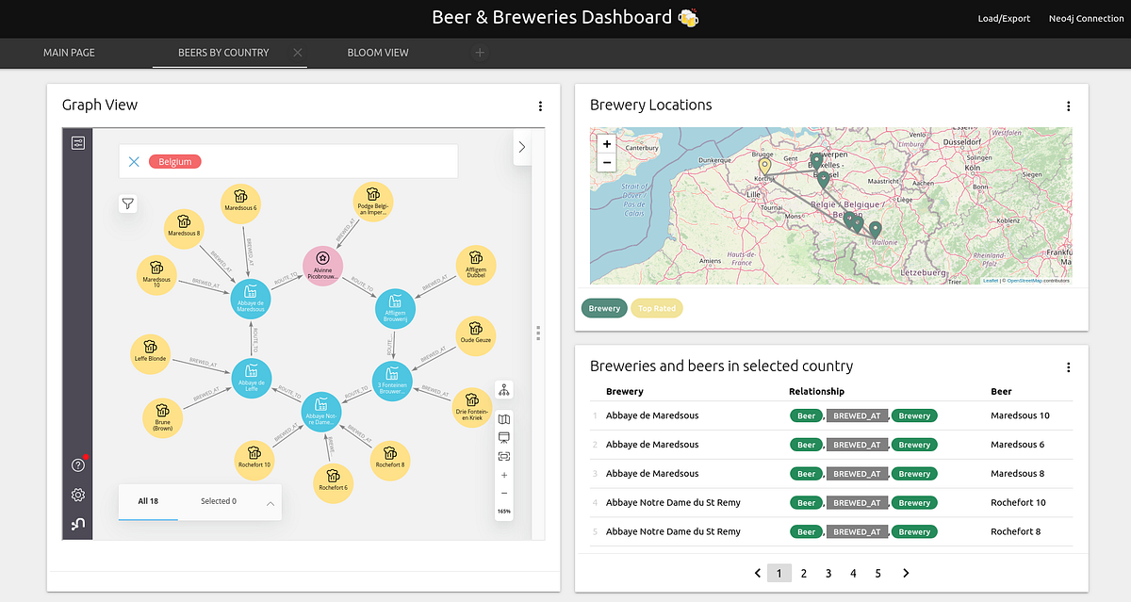Toggle the Brewery layer on the map
The image size is (1131, 602).
coord(604,308)
